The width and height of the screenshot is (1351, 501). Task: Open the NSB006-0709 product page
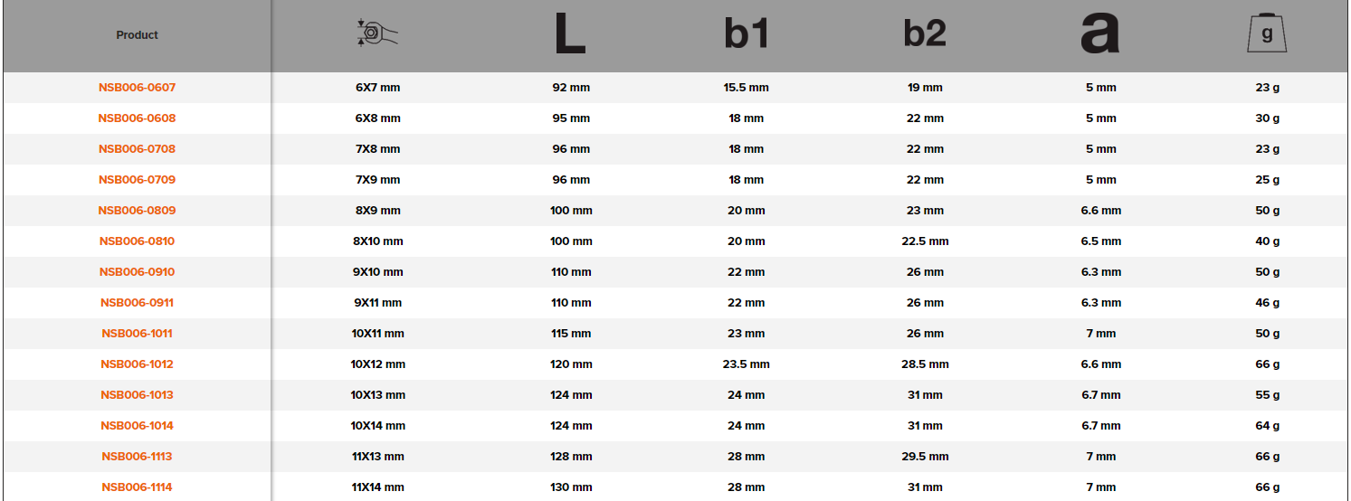coord(137,180)
